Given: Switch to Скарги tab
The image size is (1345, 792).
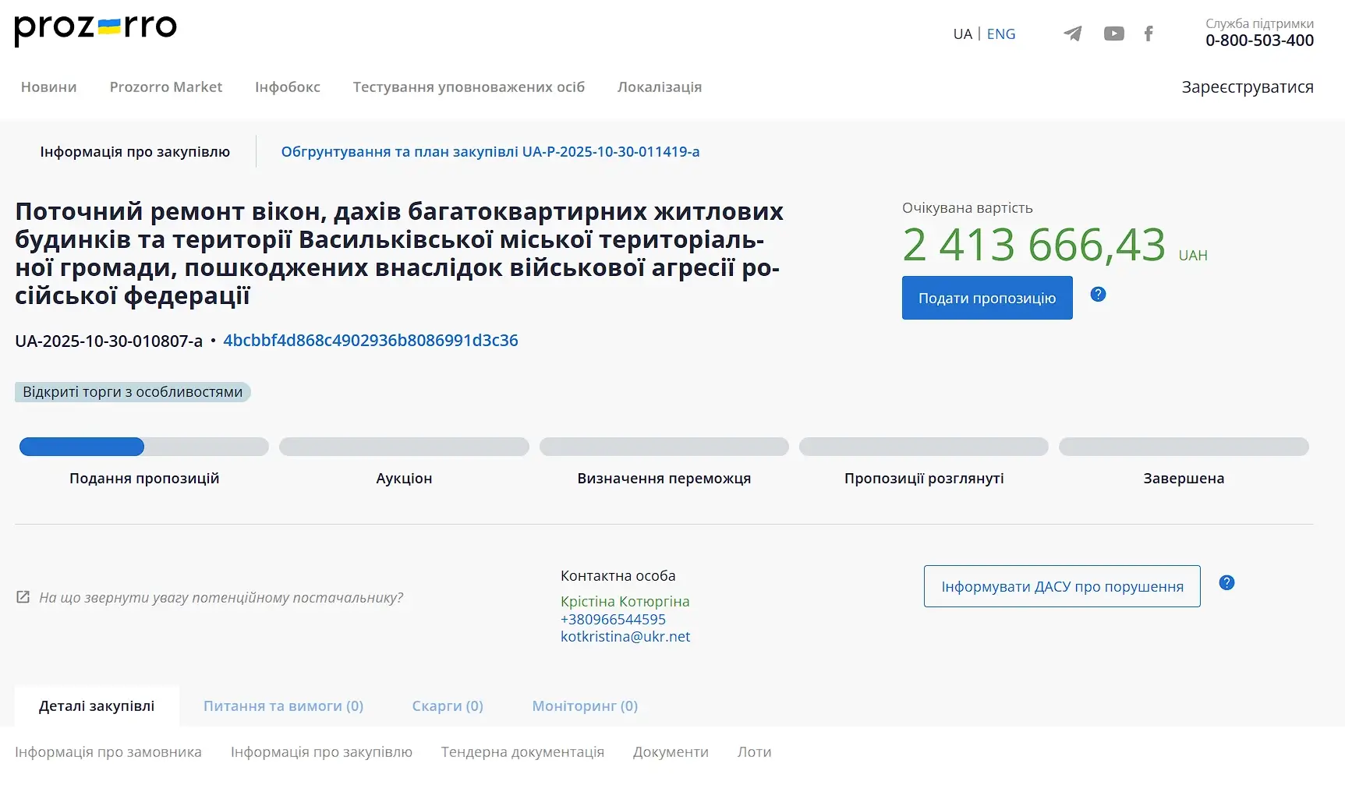Looking at the screenshot, I should pyautogui.click(x=448, y=706).
